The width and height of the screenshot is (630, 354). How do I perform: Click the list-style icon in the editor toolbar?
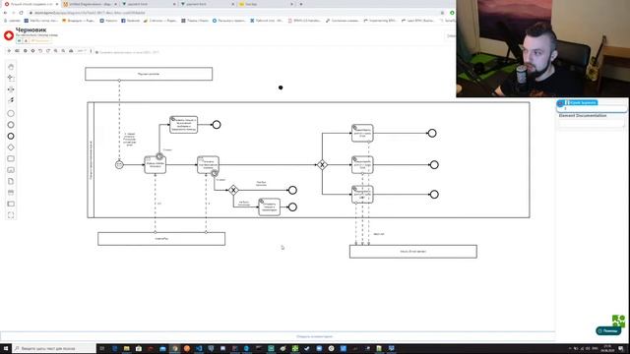click(x=18, y=51)
